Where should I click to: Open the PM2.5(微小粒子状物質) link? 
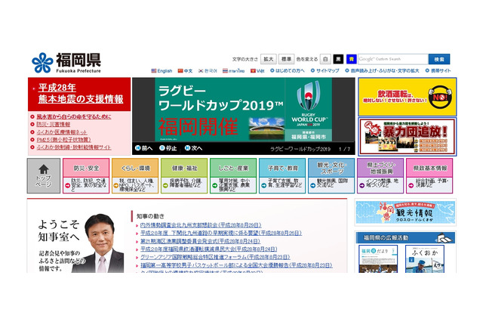63,140
